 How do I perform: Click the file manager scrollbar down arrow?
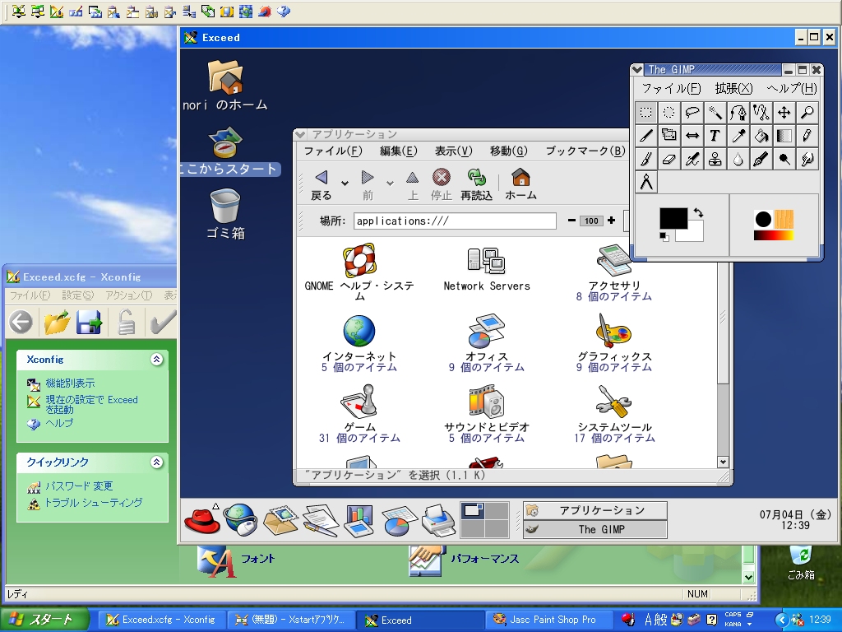pos(723,462)
